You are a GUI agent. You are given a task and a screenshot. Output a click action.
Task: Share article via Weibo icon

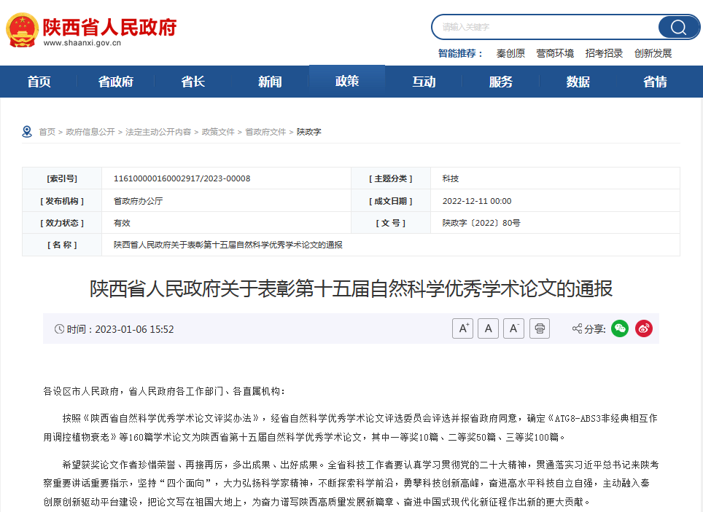pos(643,328)
